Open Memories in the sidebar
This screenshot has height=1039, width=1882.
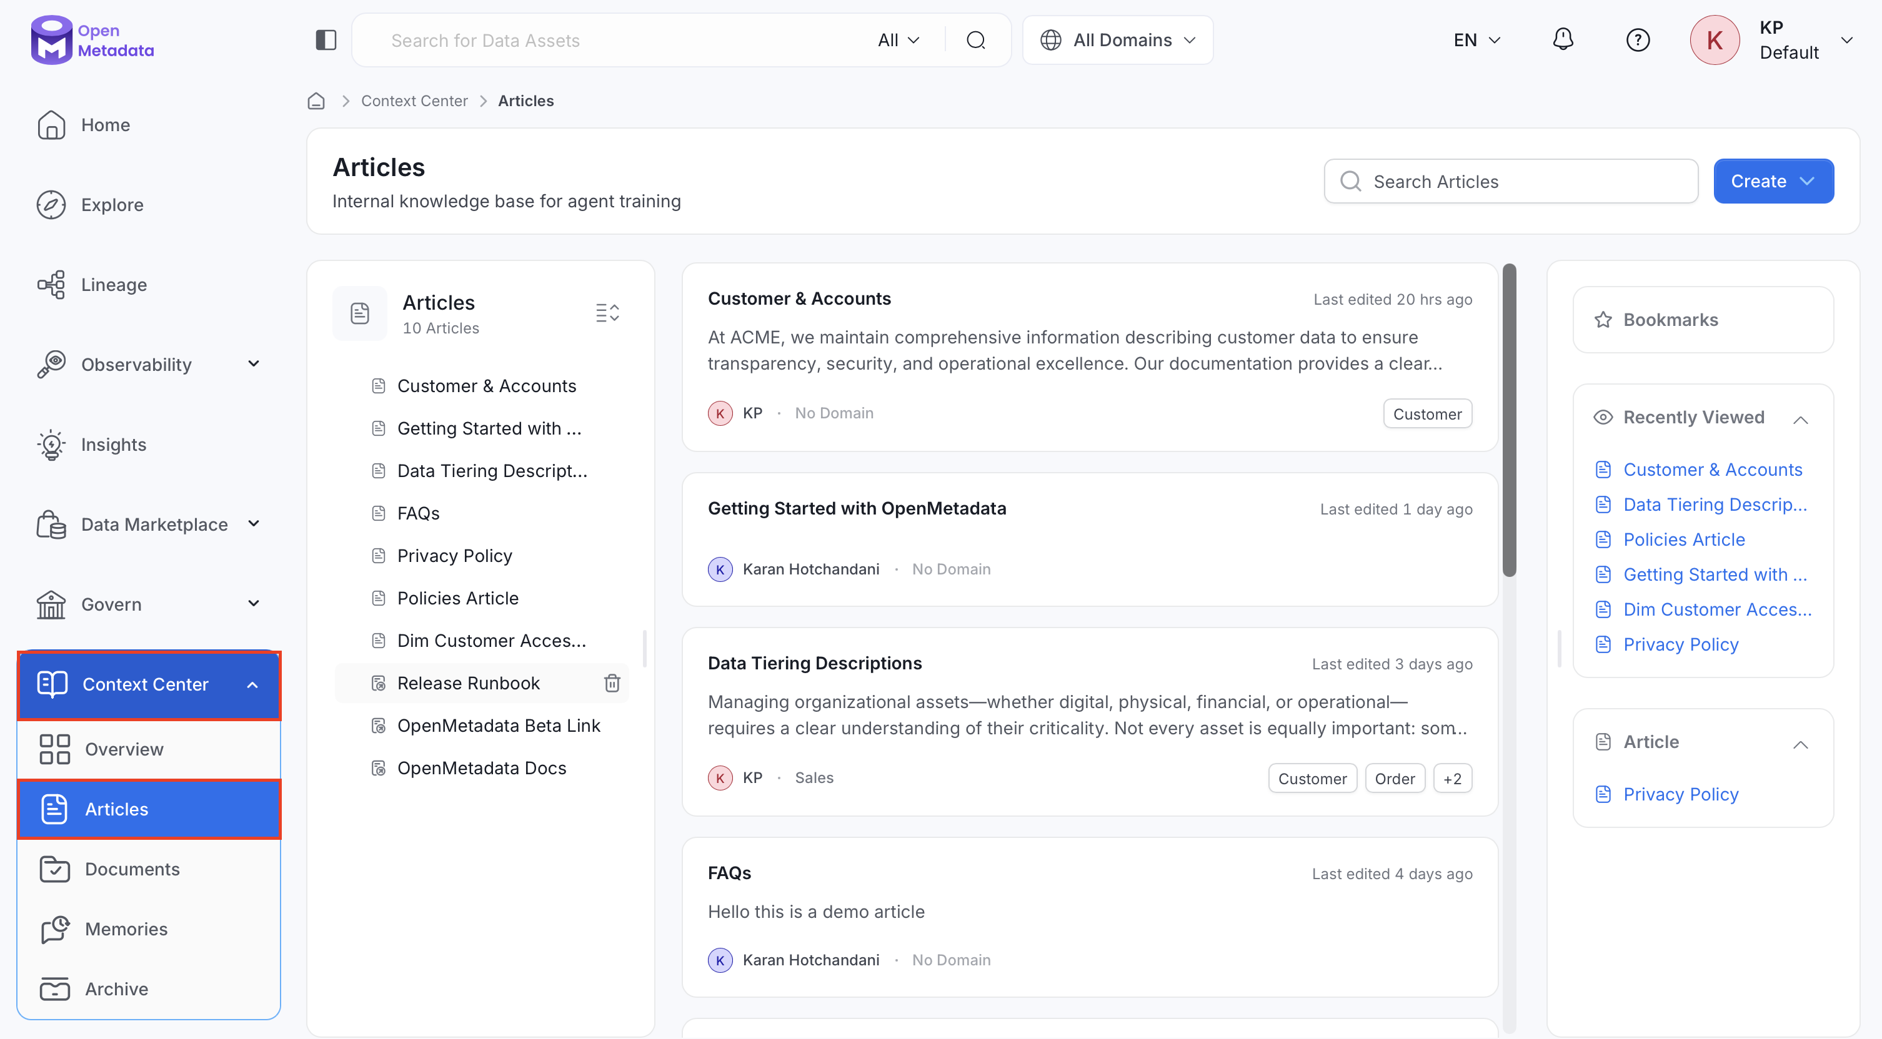click(x=148, y=928)
